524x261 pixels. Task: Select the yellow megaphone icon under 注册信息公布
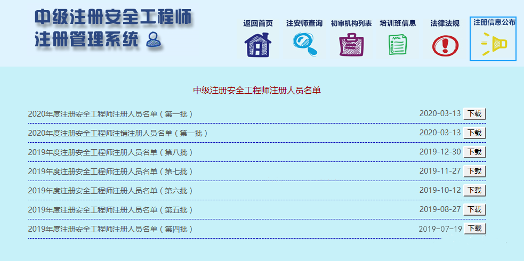coord(494,44)
